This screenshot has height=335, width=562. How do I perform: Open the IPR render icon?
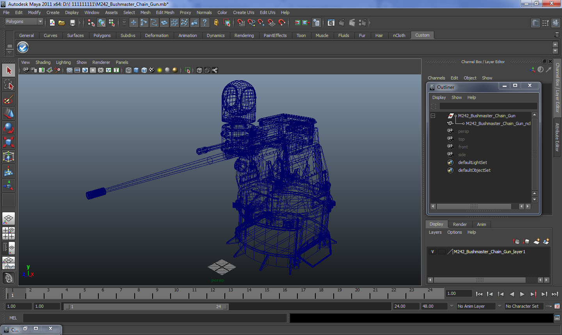pyautogui.click(x=352, y=23)
